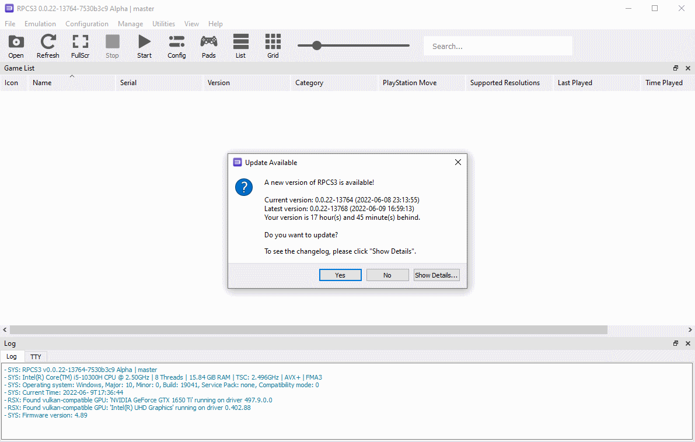The height and width of the screenshot is (442, 695).
Task: Float the Game List panel
Action: point(676,68)
